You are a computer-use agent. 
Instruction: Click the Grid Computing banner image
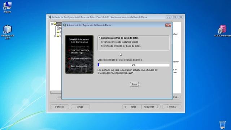pyautogui.click(x=79, y=54)
